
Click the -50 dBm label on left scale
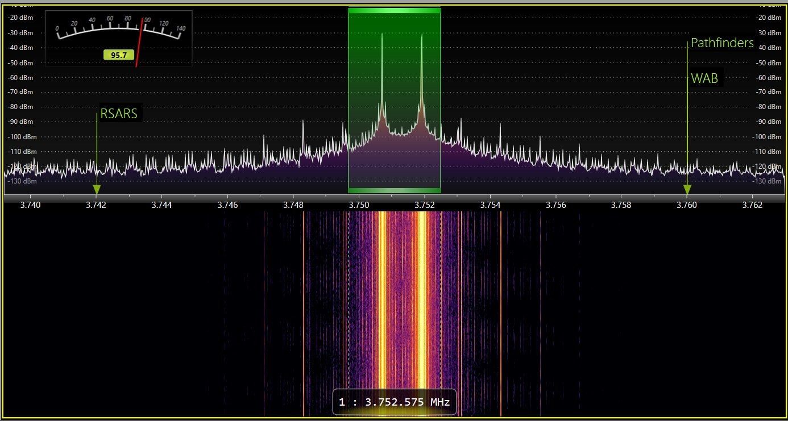(x=22, y=62)
